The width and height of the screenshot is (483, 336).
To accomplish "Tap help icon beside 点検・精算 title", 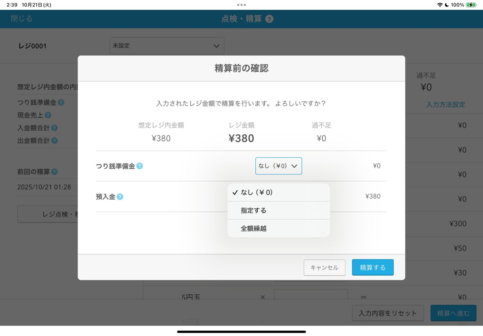I will point(269,19).
